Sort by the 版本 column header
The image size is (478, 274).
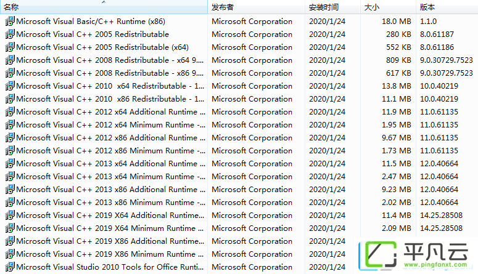tap(447, 7)
